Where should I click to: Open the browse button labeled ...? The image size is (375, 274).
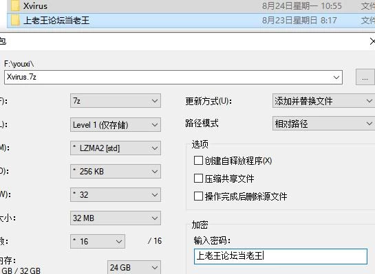click(x=365, y=77)
